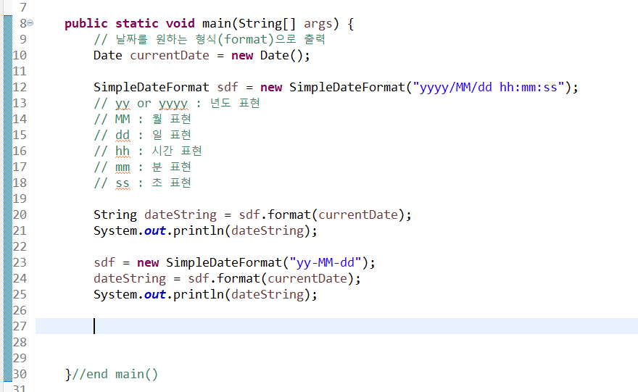Select the Korean comment on line 9

click(209, 39)
